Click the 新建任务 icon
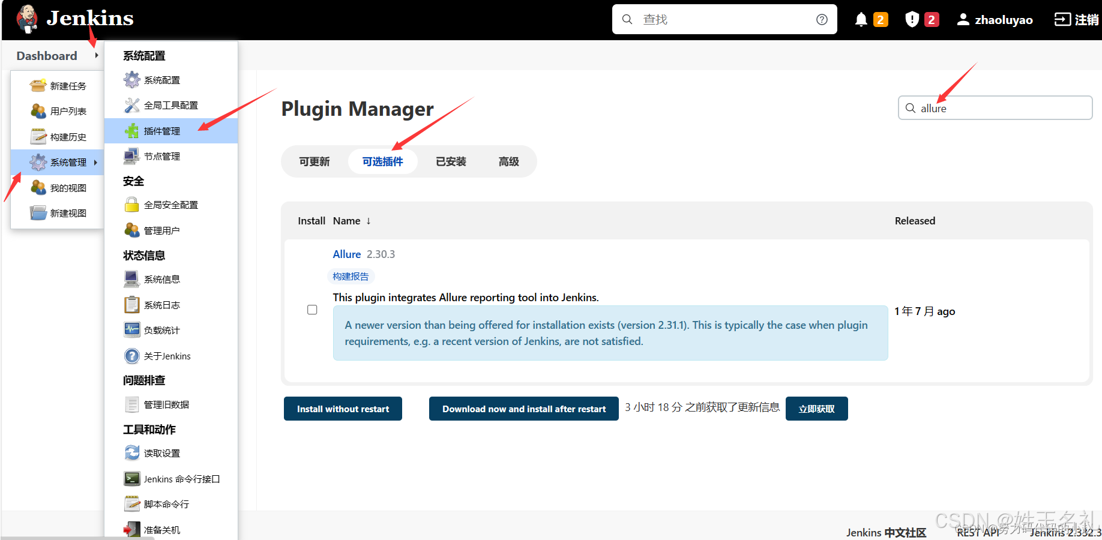Image resolution: width=1102 pixels, height=540 pixels. click(x=38, y=86)
